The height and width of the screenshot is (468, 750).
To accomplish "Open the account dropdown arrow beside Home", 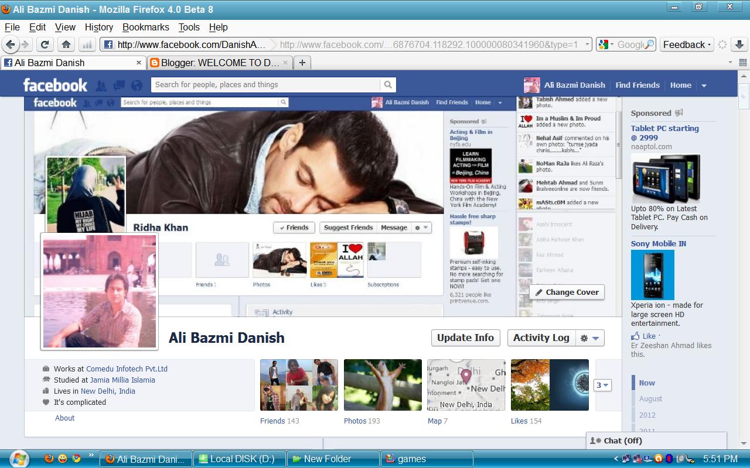I will [x=704, y=85].
